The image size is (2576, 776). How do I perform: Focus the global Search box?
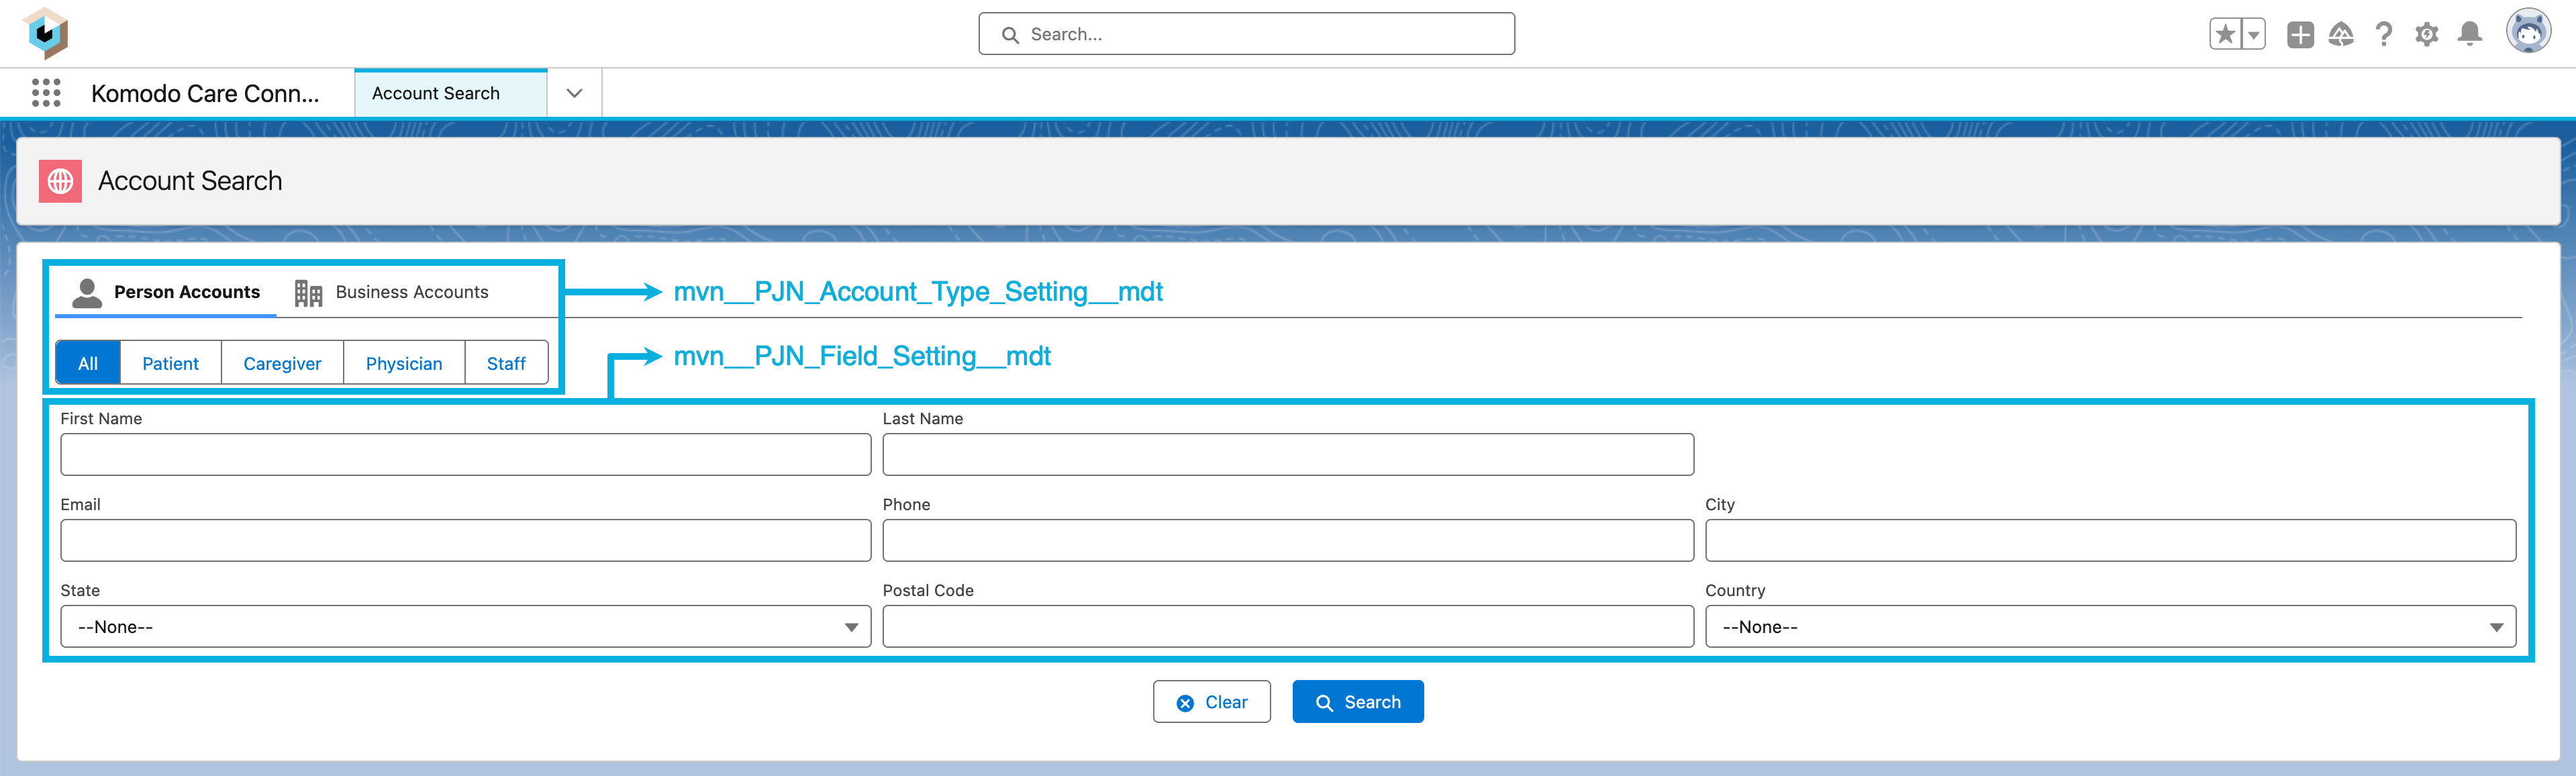pyautogui.click(x=1246, y=34)
